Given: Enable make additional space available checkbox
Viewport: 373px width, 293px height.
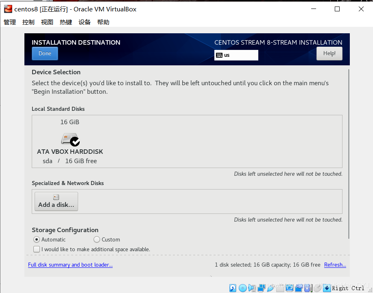Looking at the screenshot, I should pyautogui.click(x=37, y=249).
